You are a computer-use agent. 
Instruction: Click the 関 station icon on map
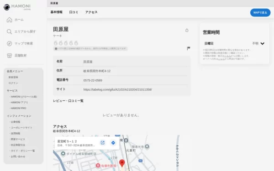(126, 140)
